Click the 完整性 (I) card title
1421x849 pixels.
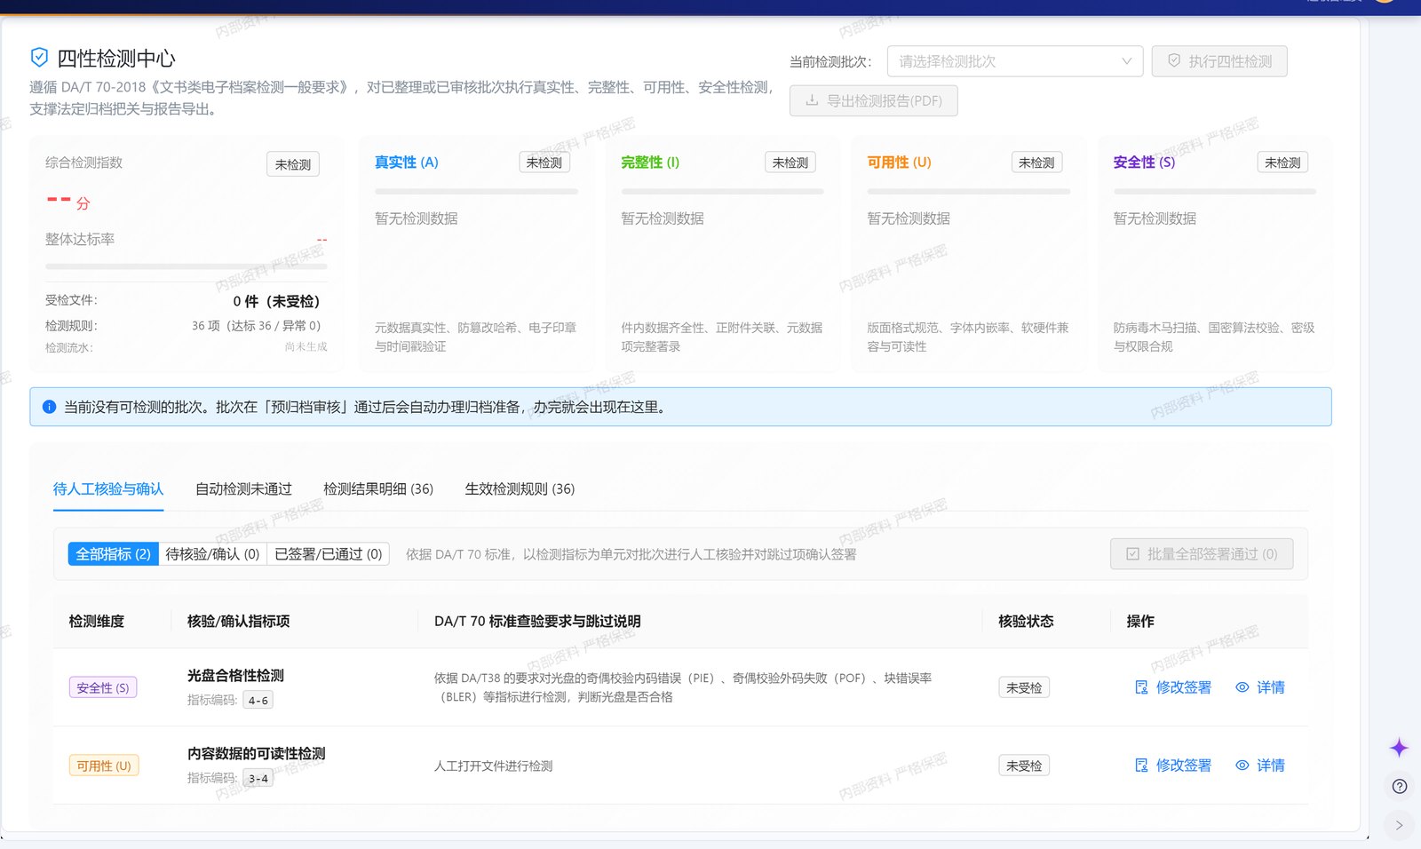[650, 163]
